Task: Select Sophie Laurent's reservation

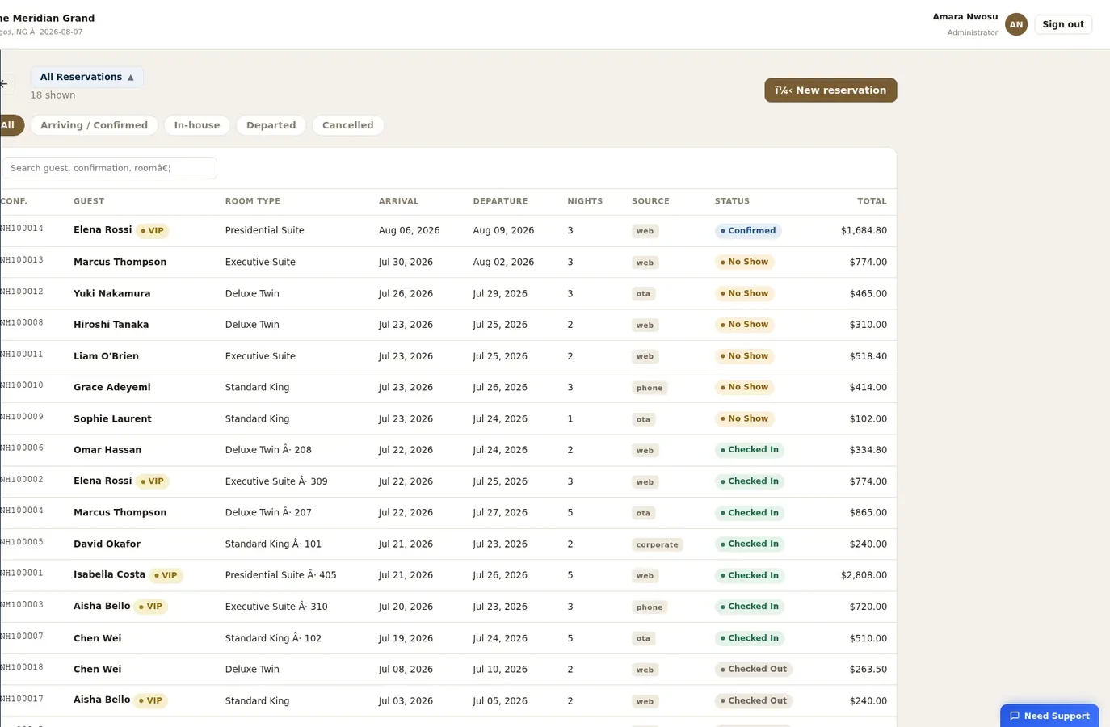Action: coord(448,418)
